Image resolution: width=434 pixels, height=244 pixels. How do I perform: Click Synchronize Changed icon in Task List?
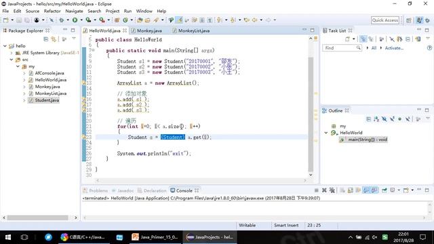click(418, 39)
